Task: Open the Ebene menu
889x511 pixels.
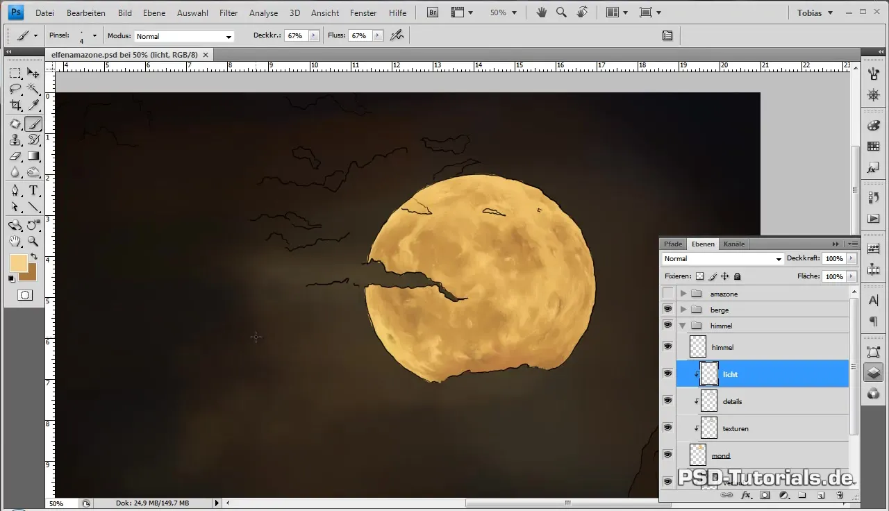Action: point(154,12)
